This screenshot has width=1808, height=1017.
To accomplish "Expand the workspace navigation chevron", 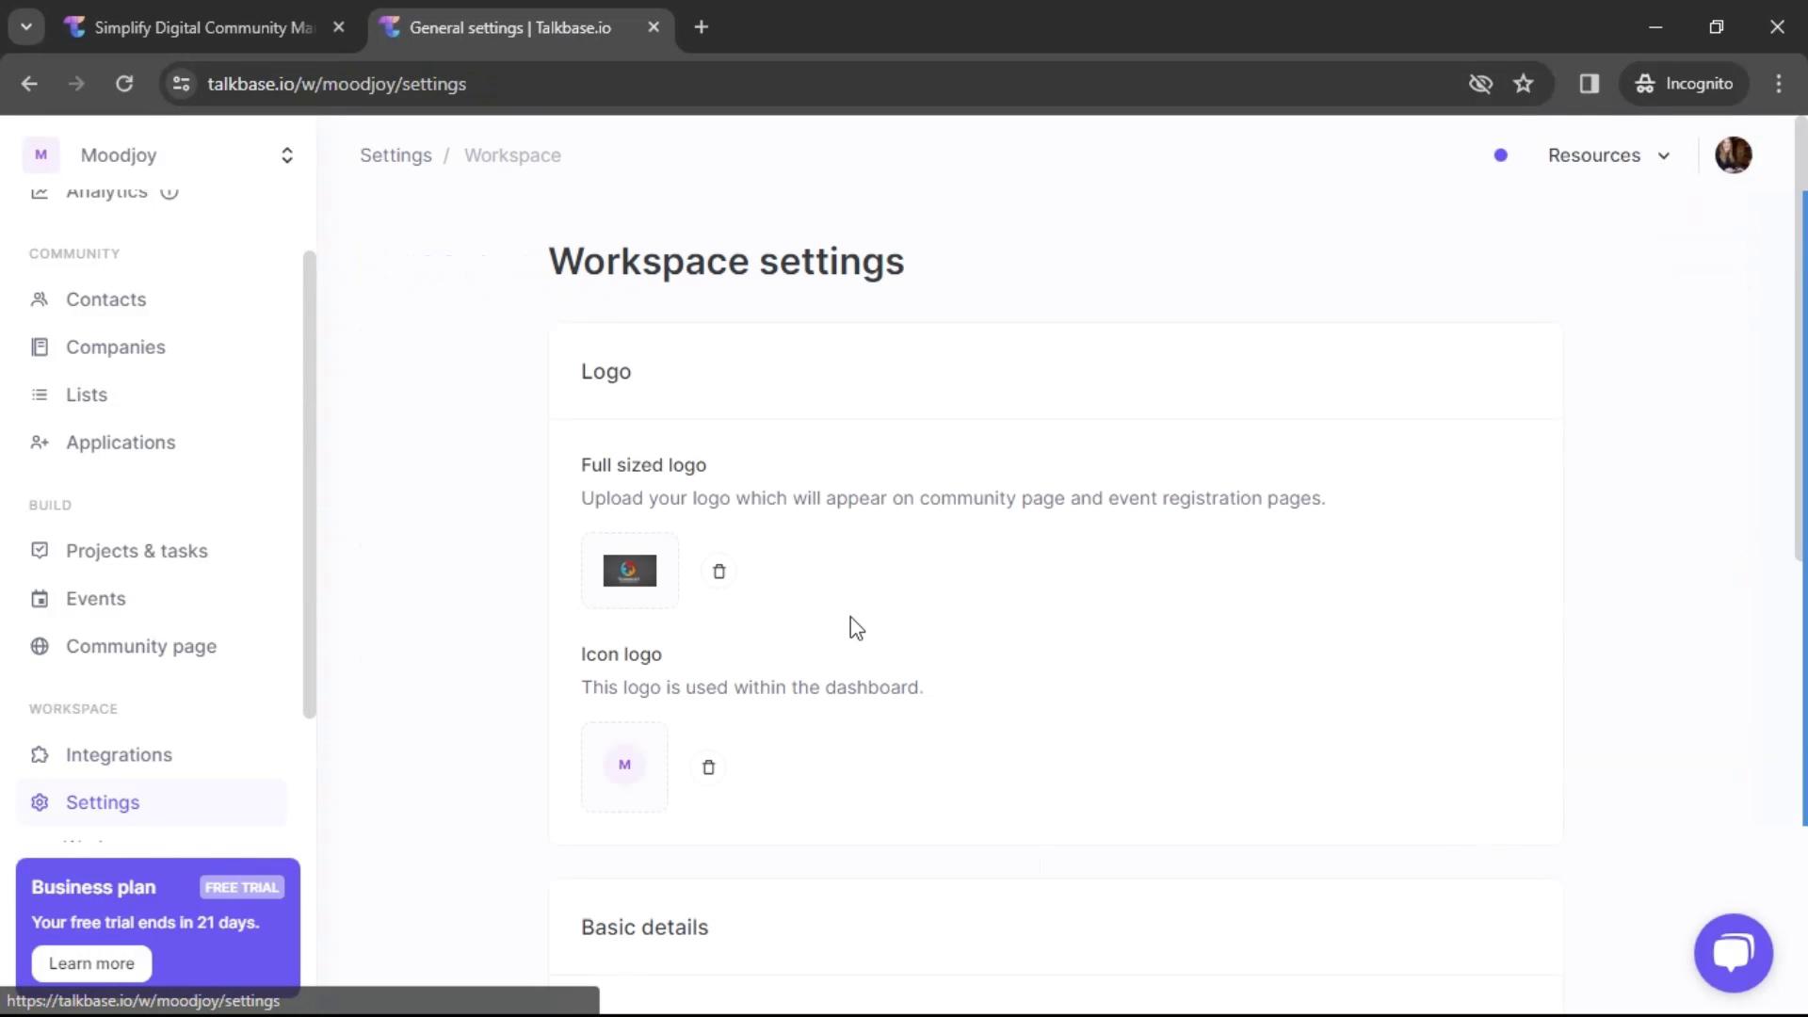I will pyautogui.click(x=287, y=155).
